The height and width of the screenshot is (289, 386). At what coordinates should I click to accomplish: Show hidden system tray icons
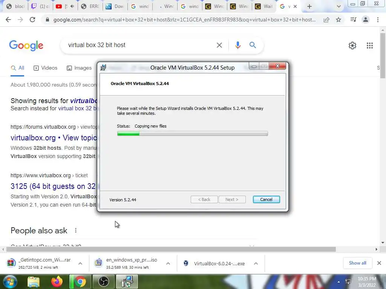pyautogui.click(x=339, y=282)
